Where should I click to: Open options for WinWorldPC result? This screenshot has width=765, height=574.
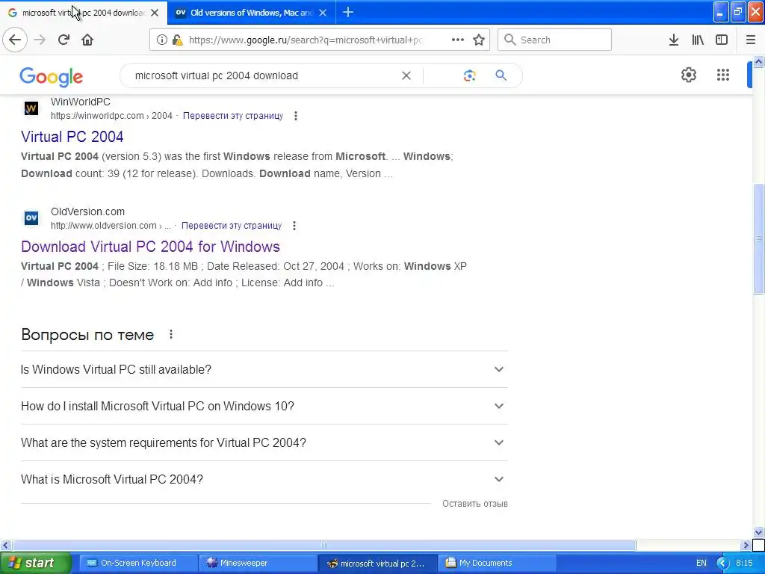click(x=296, y=116)
